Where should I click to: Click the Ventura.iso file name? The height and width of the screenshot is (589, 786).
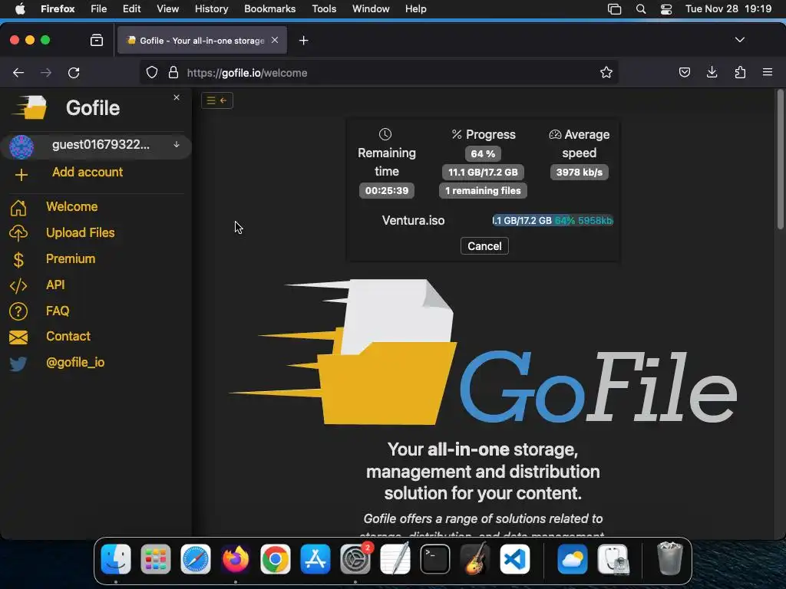click(x=413, y=220)
